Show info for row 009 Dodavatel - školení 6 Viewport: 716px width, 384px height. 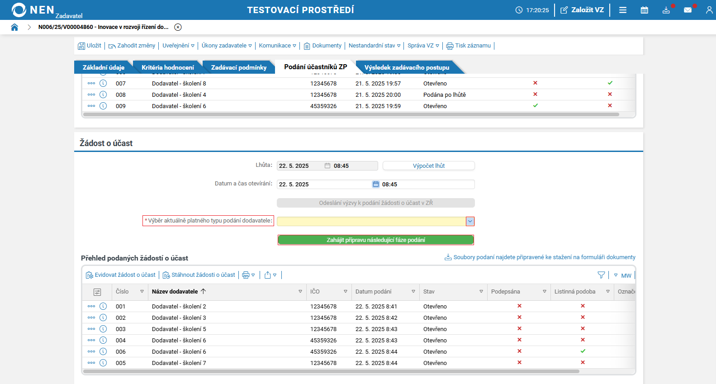click(x=103, y=106)
